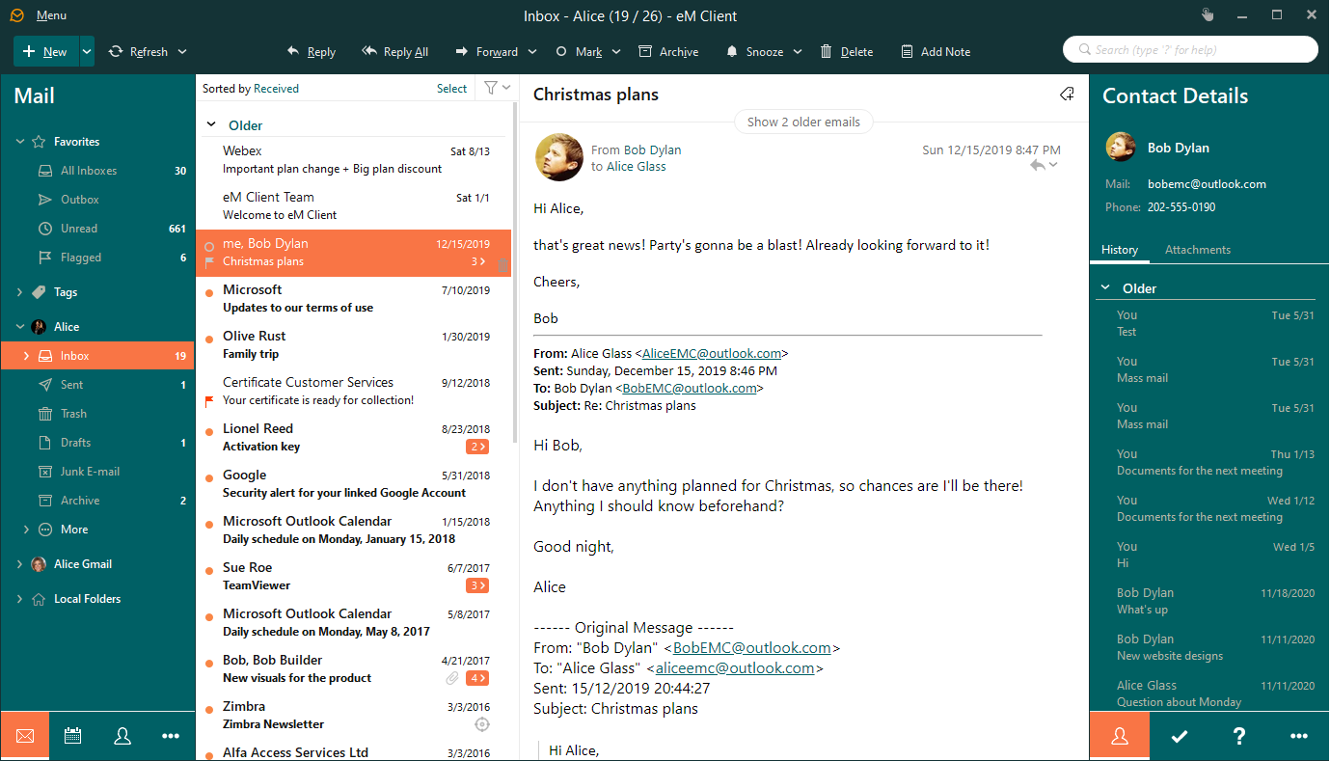
Task: Click Show 2 older emails button
Action: 803,122
